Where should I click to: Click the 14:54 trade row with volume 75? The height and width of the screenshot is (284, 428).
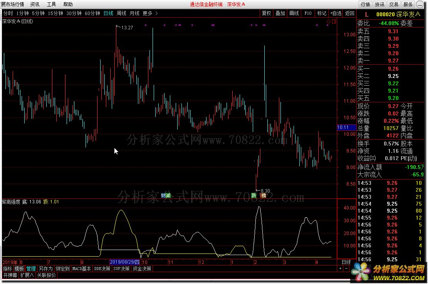[x=391, y=204]
